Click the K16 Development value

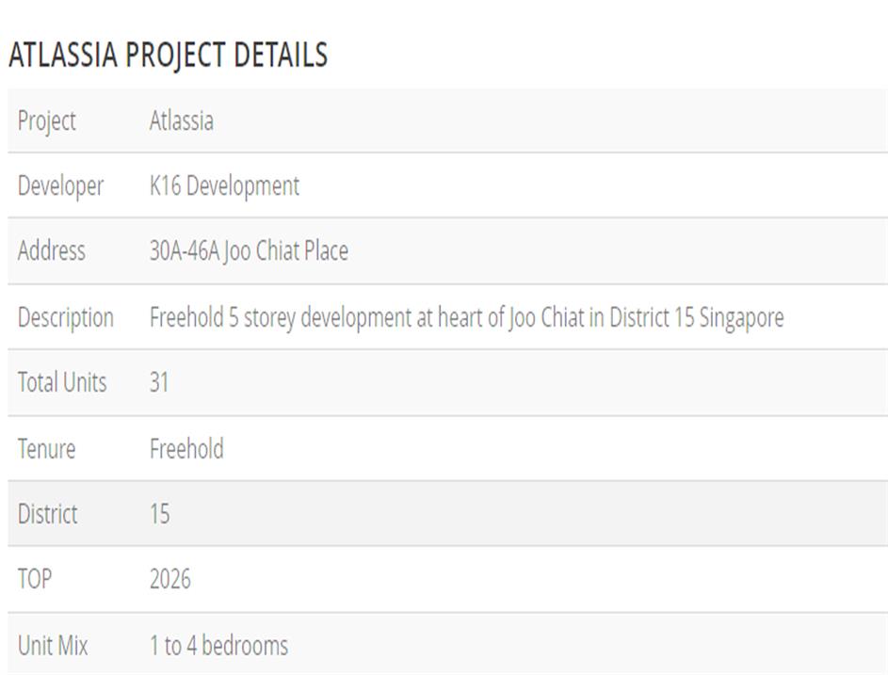point(224,185)
